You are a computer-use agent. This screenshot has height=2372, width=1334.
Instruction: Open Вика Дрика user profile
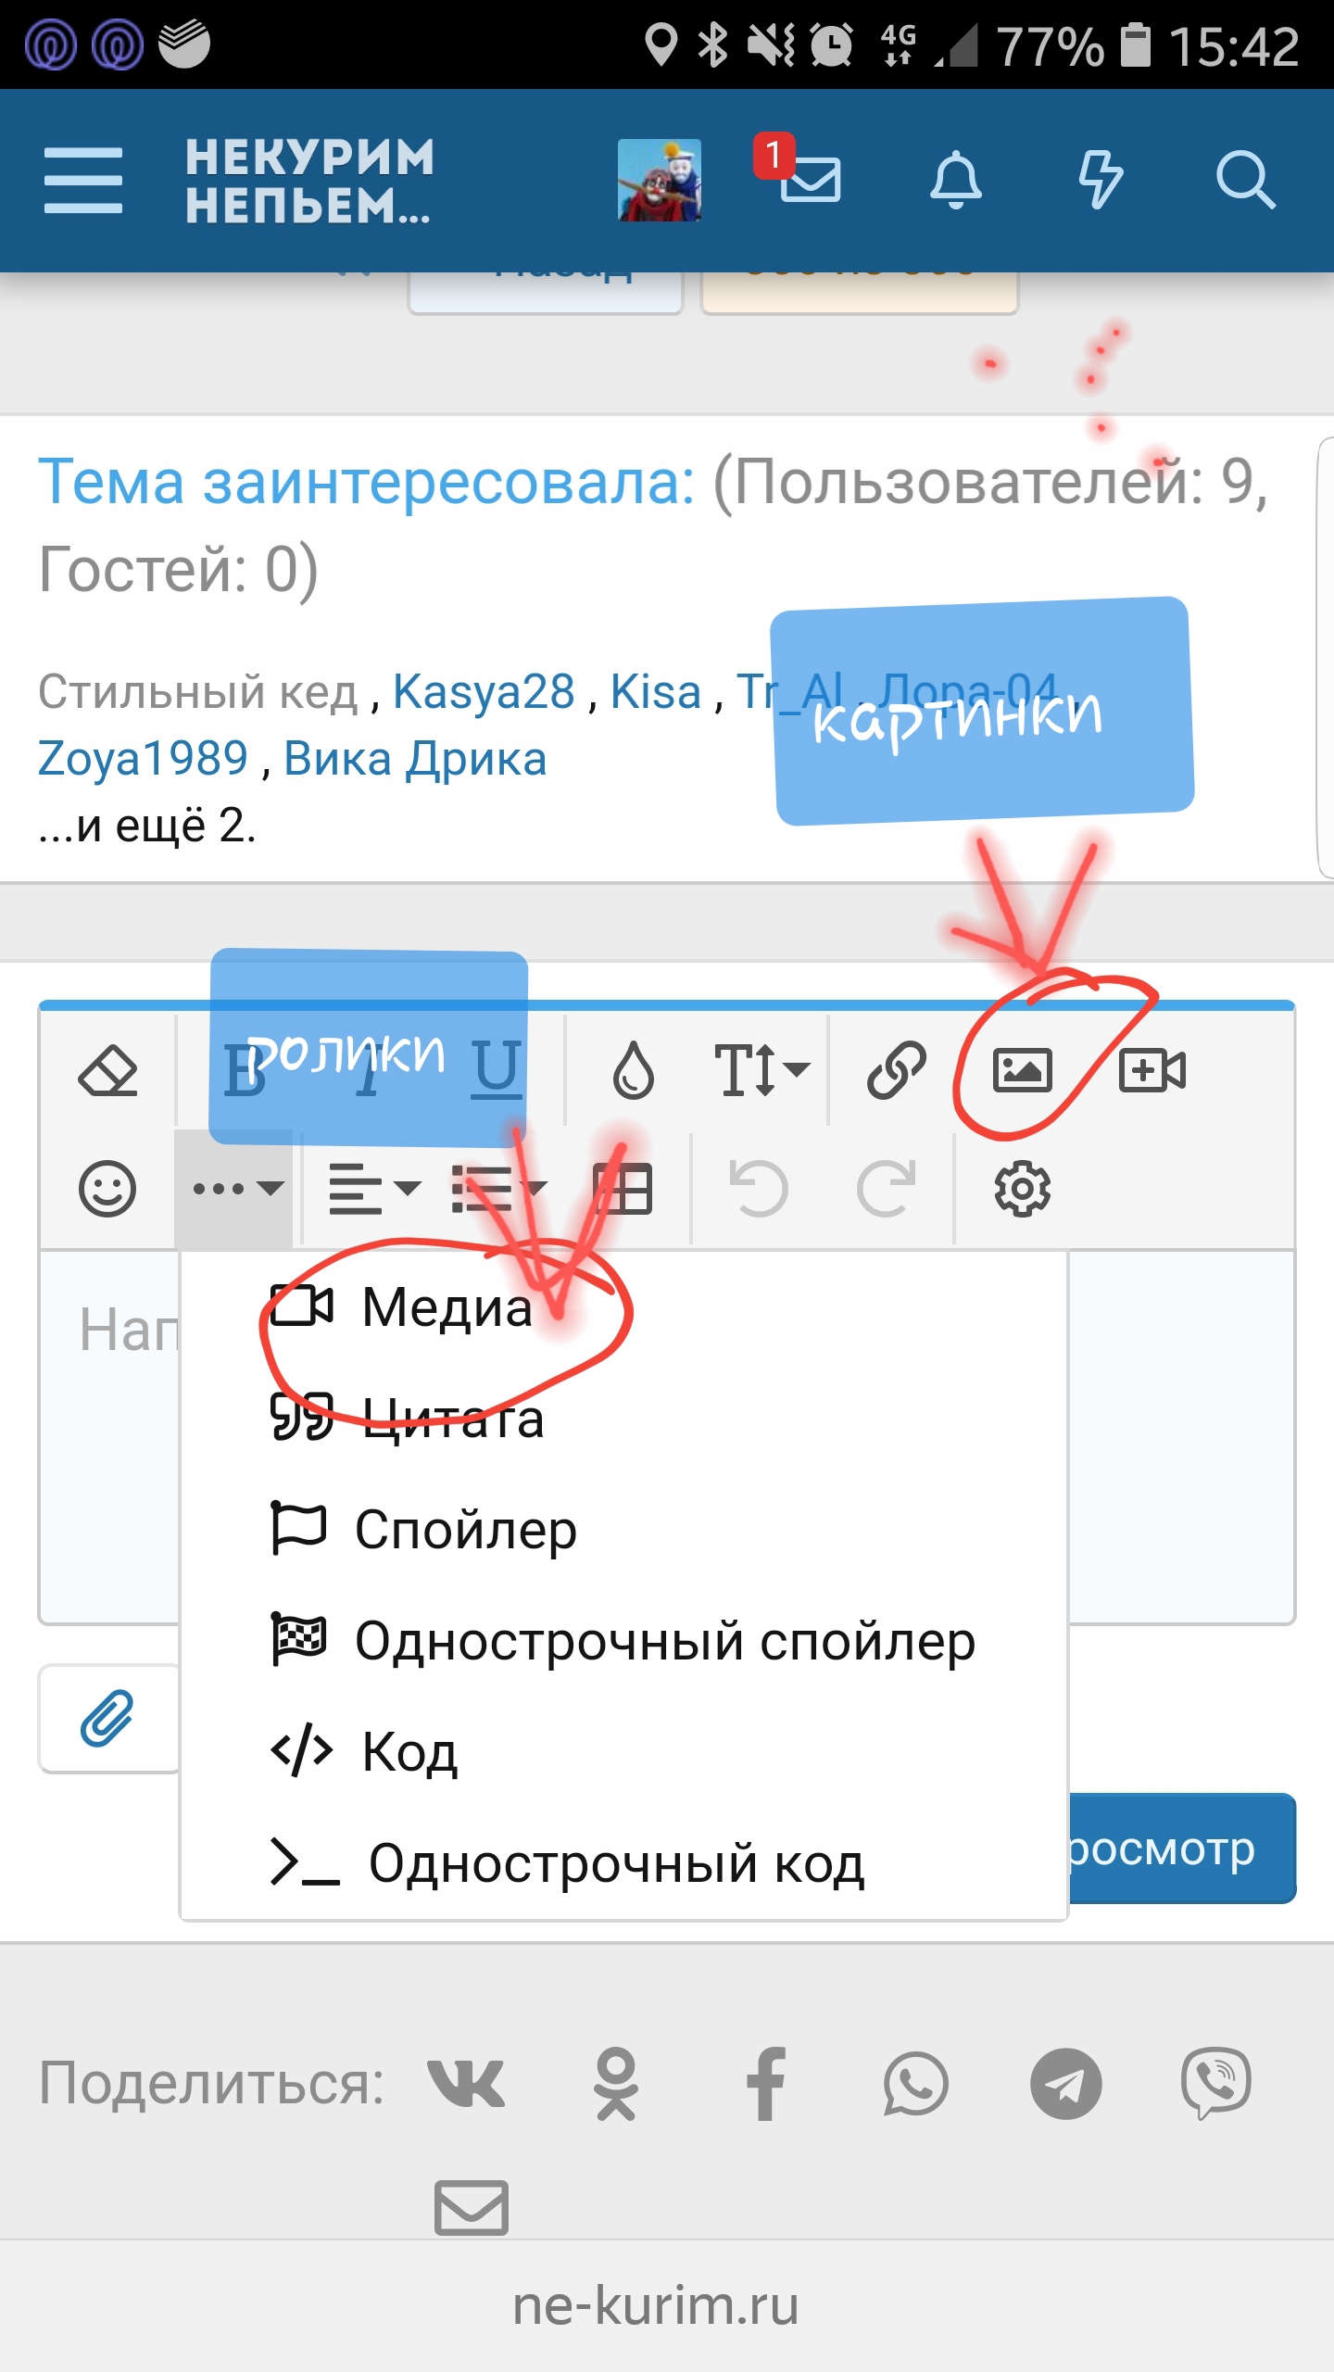click(415, 759)
